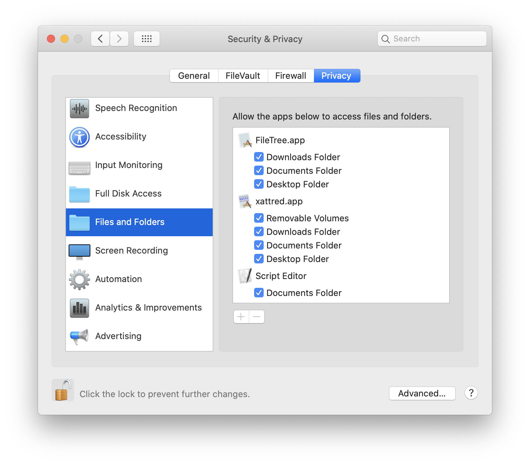This screenshot has width=530, height=465.
Task: Switch to the FileVault tab
Action: [243, 76]
